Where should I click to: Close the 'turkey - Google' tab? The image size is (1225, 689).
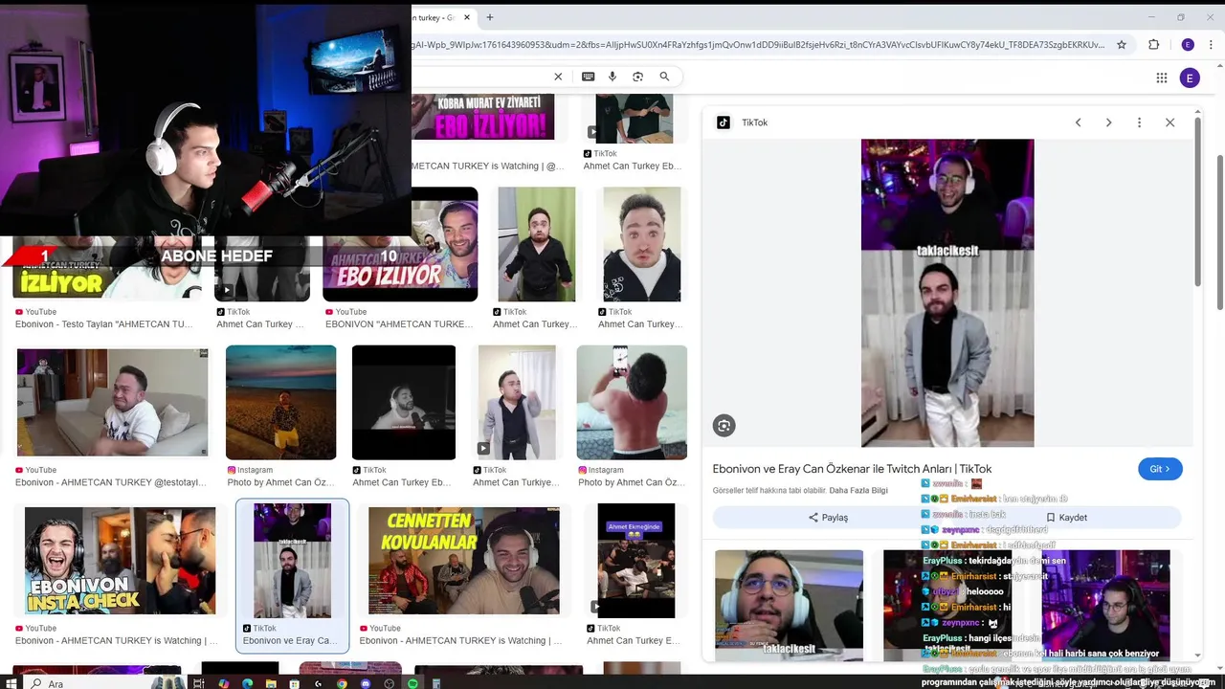467,17
